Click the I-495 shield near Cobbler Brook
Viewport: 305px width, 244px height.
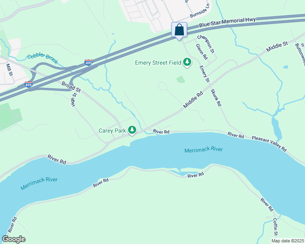(x=88, y=63)
